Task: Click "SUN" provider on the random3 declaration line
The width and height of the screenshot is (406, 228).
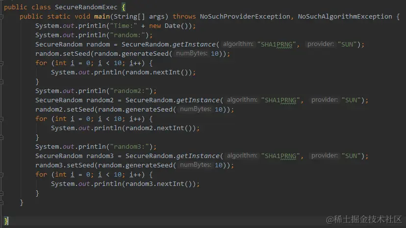Action: click(351, 156)
